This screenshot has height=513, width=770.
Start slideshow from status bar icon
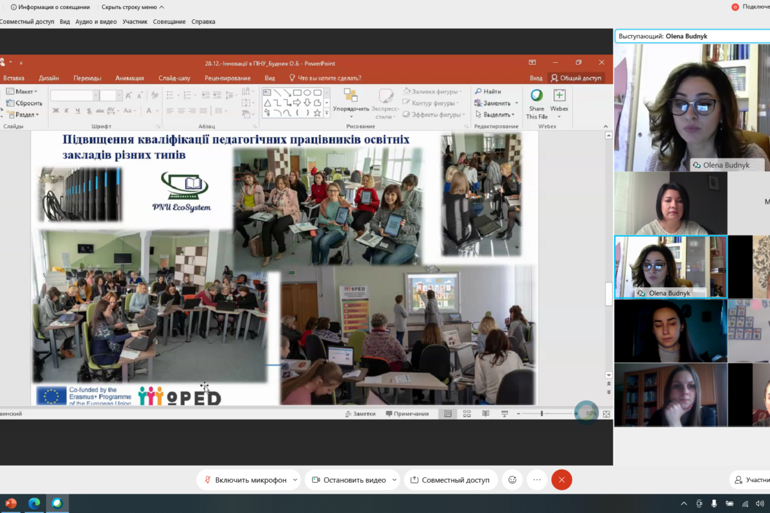504,414
